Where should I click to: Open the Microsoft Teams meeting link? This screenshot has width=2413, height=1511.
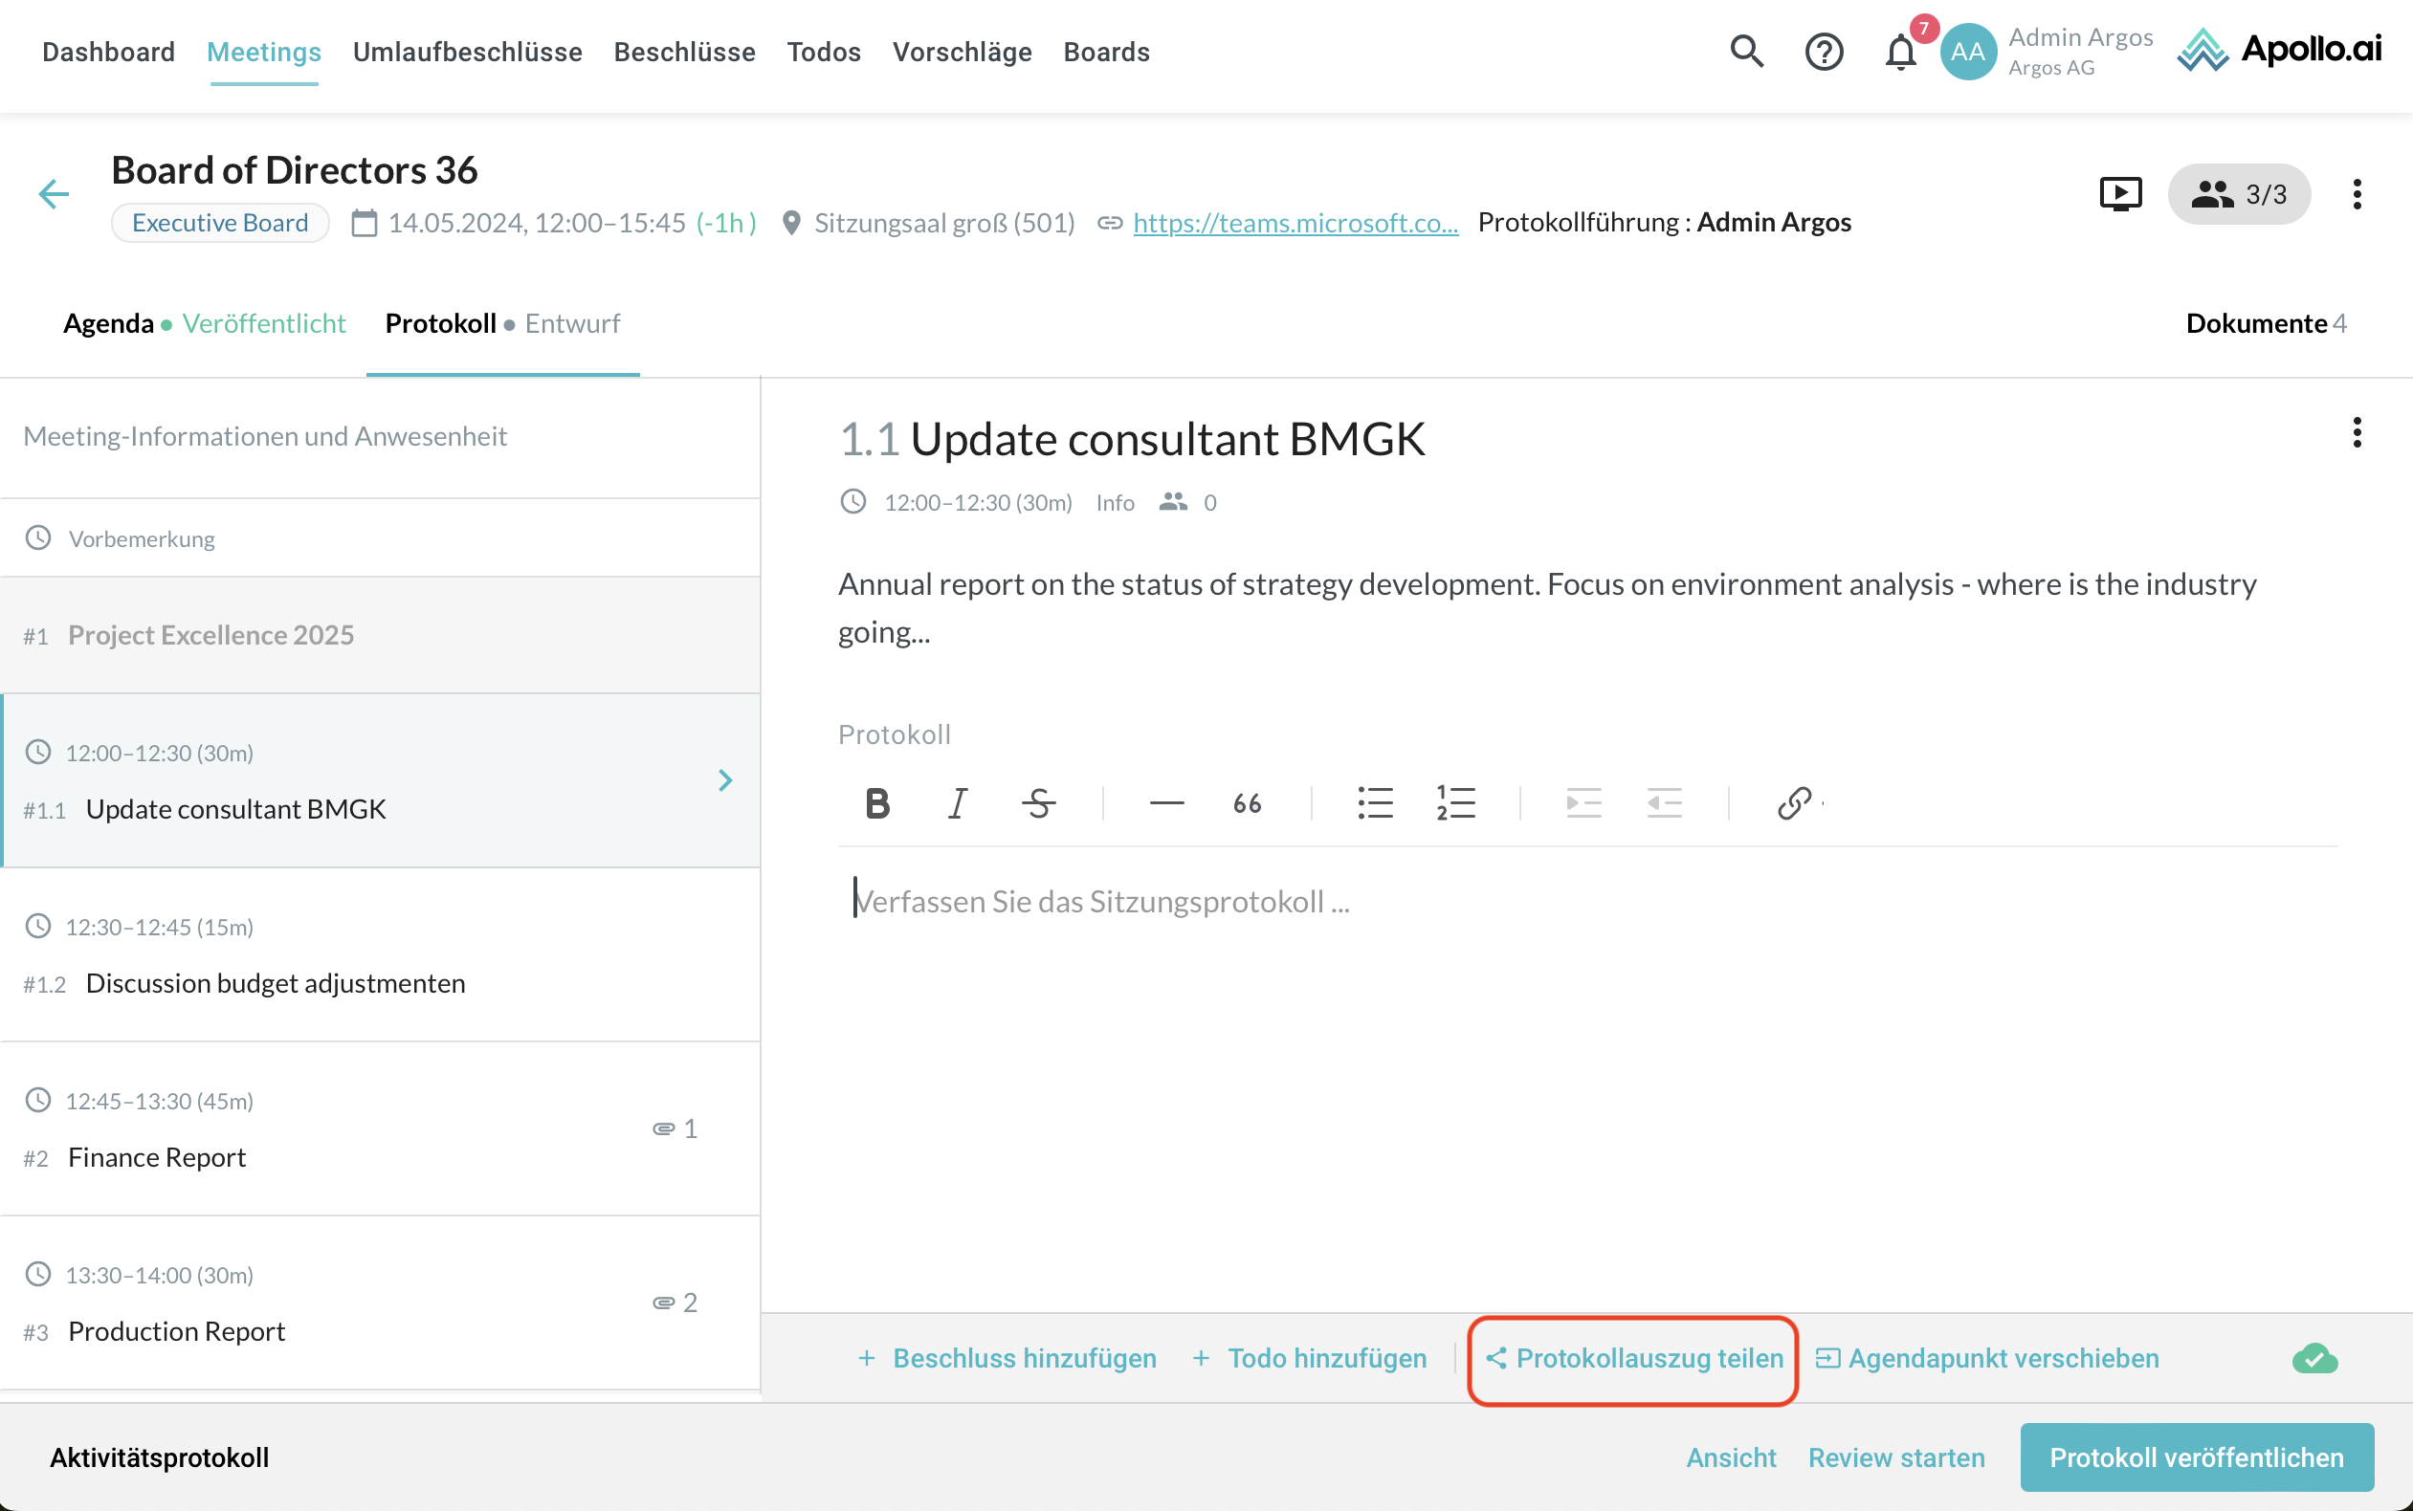(1295, 223)
